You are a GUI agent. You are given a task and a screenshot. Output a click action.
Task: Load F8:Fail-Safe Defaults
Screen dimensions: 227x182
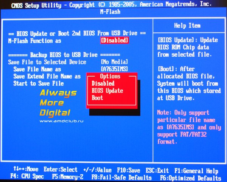tap(121, 177)
